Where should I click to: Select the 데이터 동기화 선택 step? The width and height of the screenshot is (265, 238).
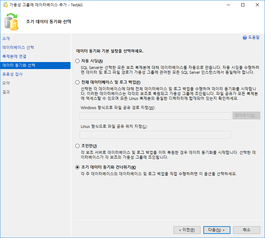(x=35, y=65)
